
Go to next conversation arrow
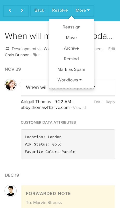coord(22,10)
